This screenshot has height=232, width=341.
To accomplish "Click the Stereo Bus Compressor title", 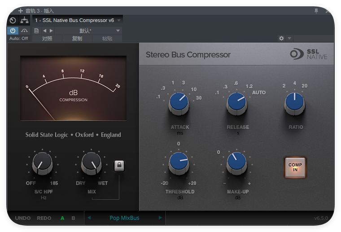I will [188, 55].
